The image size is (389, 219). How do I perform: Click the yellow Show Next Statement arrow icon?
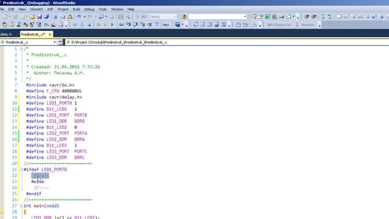[x=98, y=24]
